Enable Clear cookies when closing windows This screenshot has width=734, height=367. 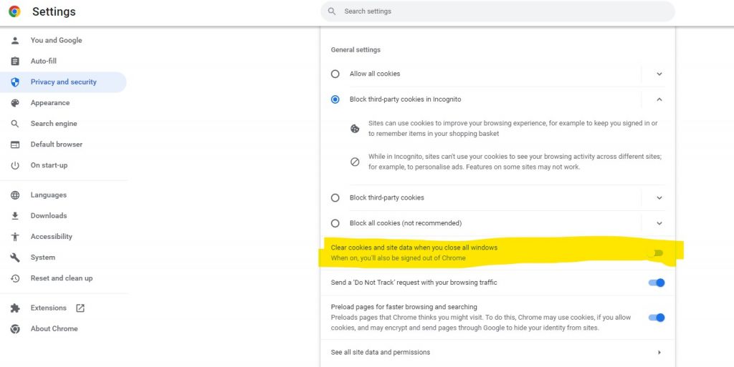[655, 253]
